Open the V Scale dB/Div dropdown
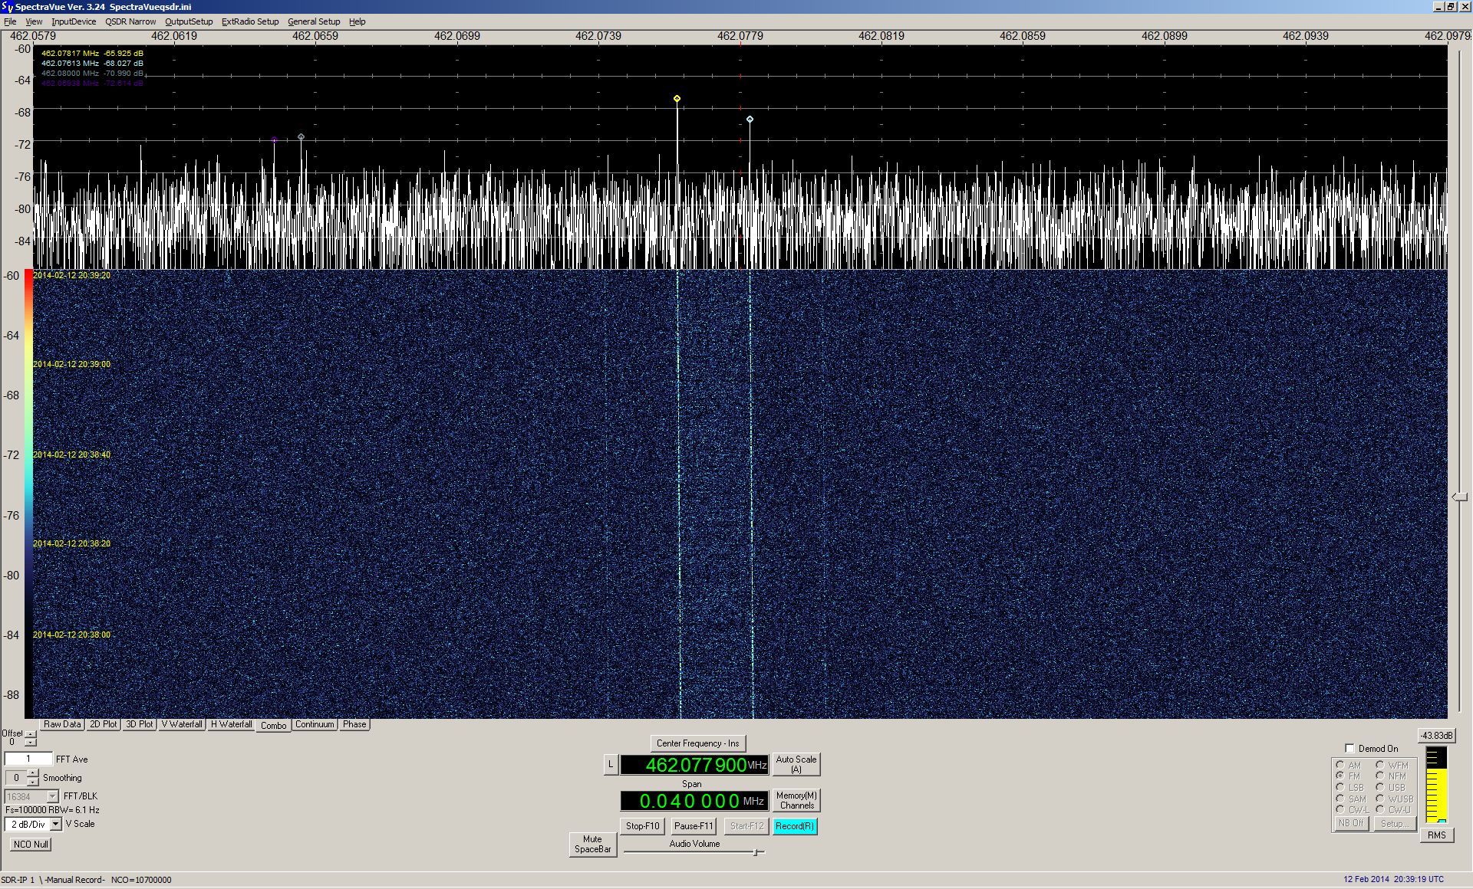This screenshot has height=889, width=1473. pos(55,825)
